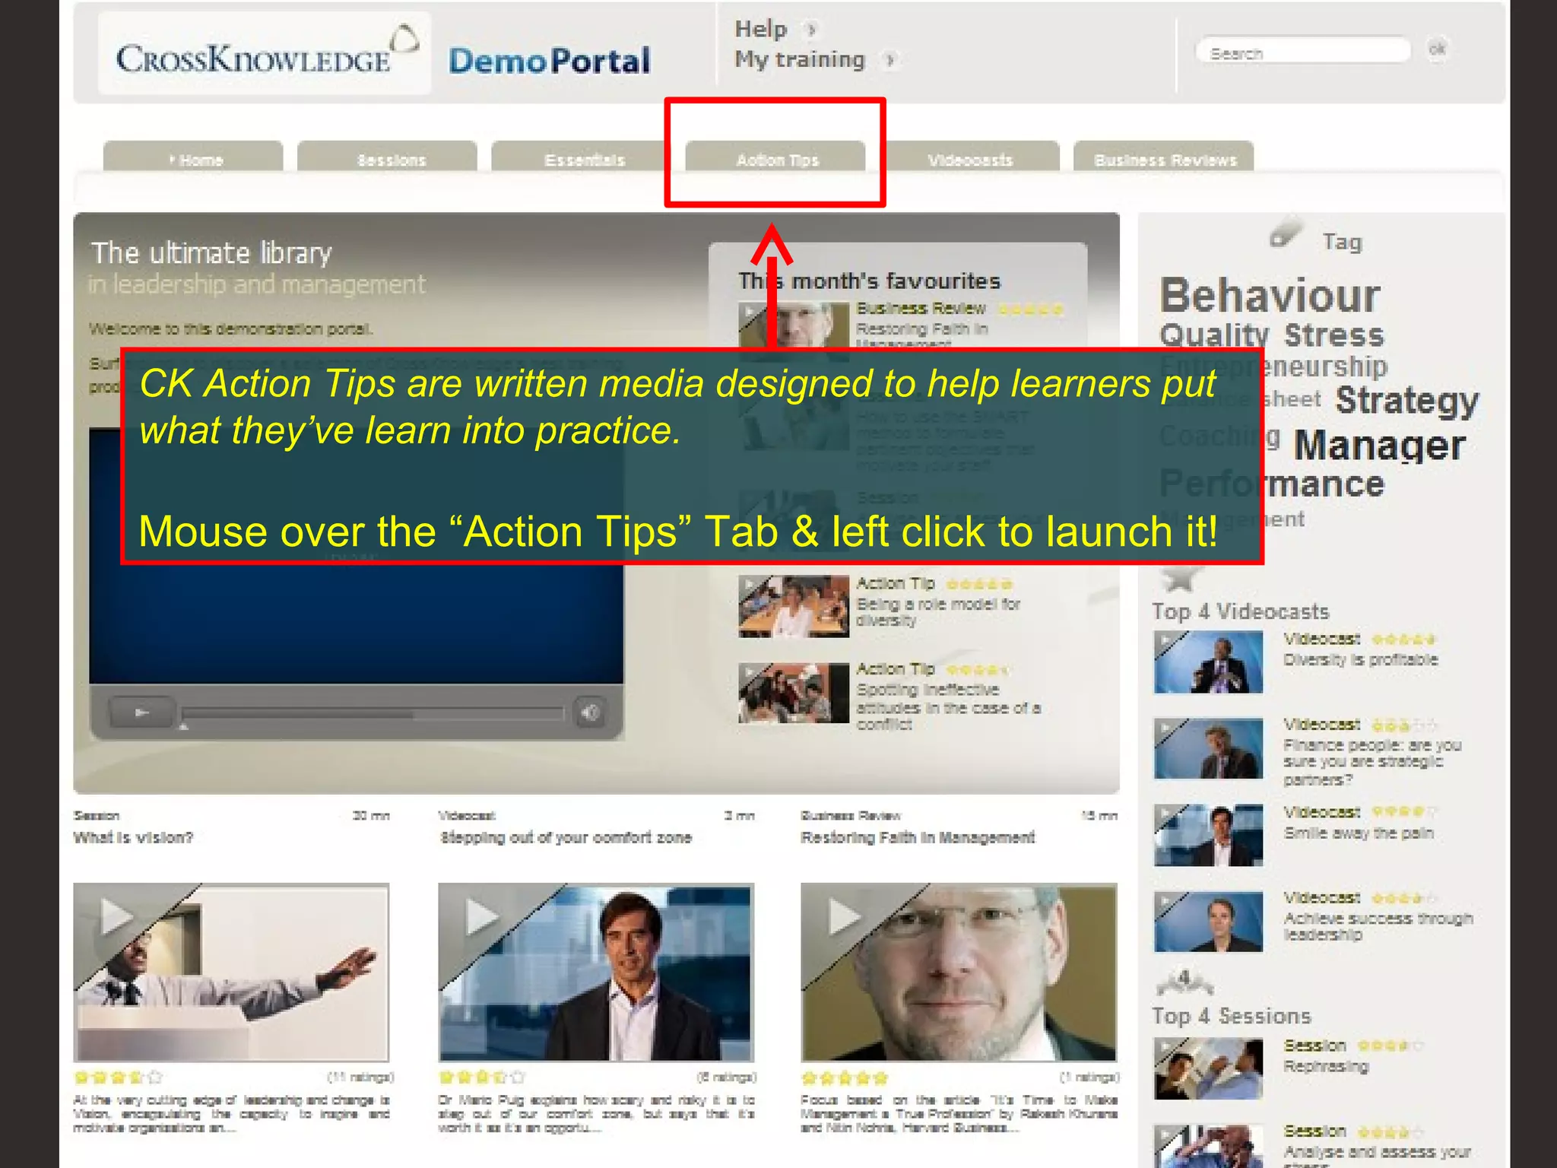The image size is (1557, 1168).
Task: Open Finance people videocast thumbnail
Action: coord(1208,748)
